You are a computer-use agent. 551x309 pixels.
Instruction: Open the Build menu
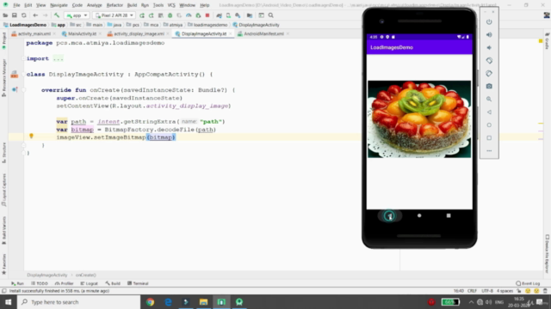point(132,5)
